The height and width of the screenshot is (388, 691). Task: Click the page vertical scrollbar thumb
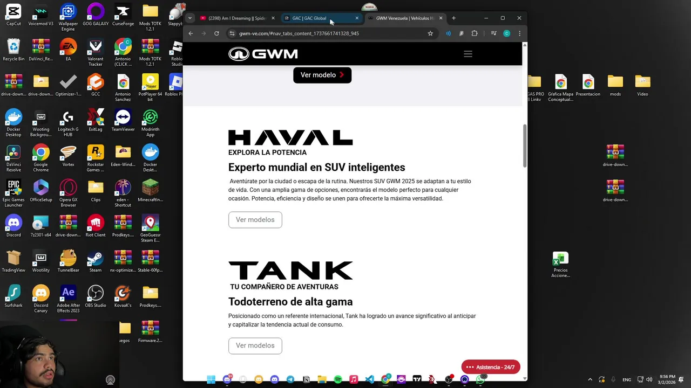(x=524, y=145)
